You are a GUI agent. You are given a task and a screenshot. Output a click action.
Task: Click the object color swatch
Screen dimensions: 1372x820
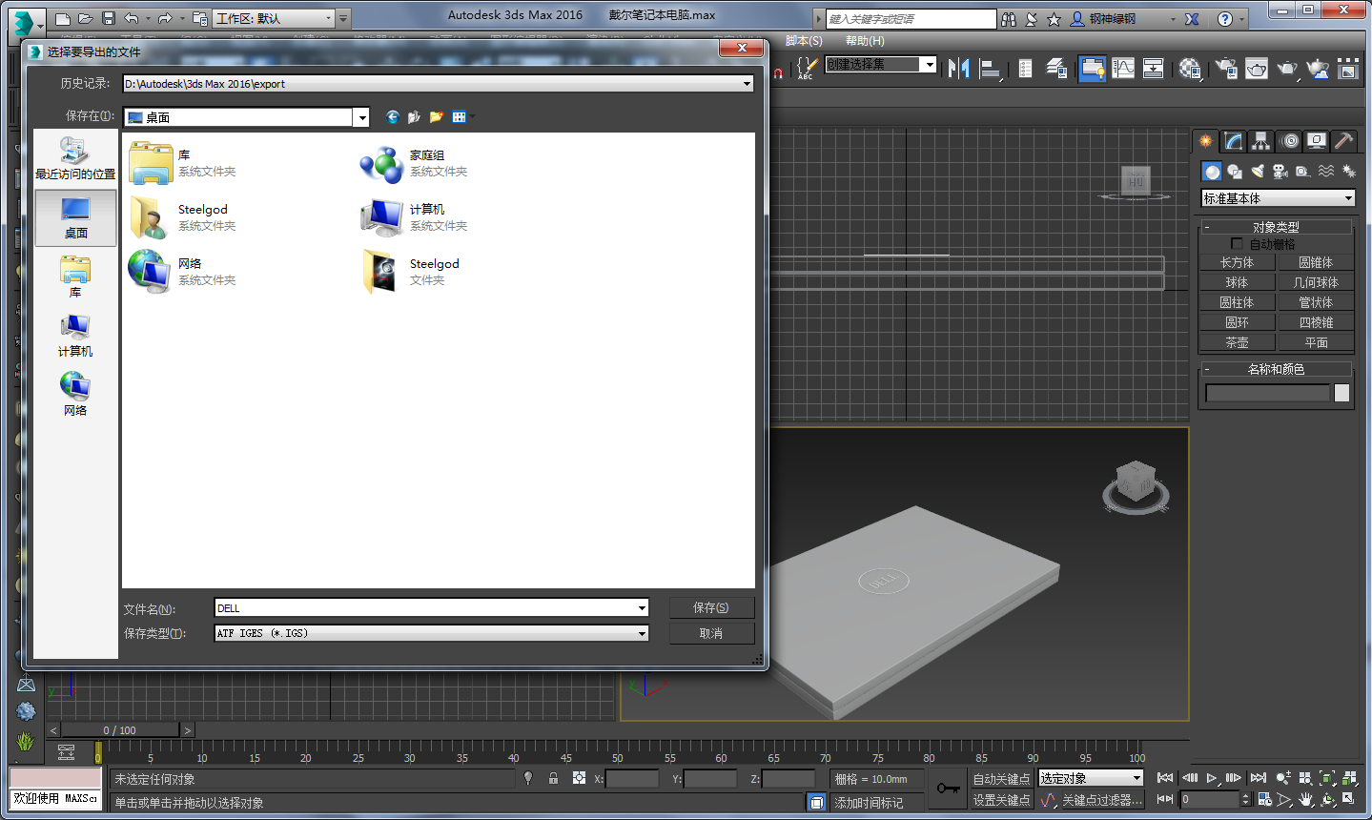[1341, 393]
